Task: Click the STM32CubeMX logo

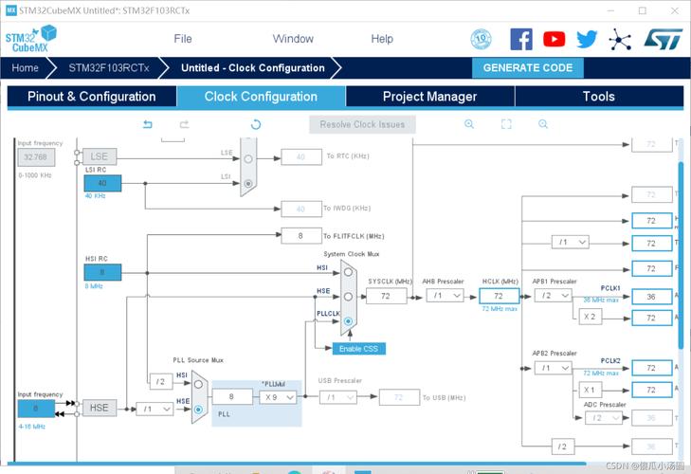Action: 31,39
